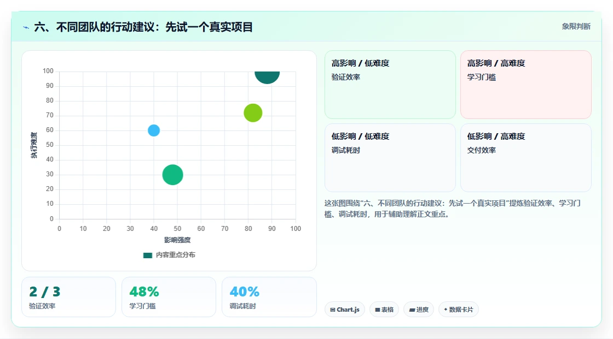613x339 pixels.
Task: Click the 进度 chip icon
Action: click(412, 310)
